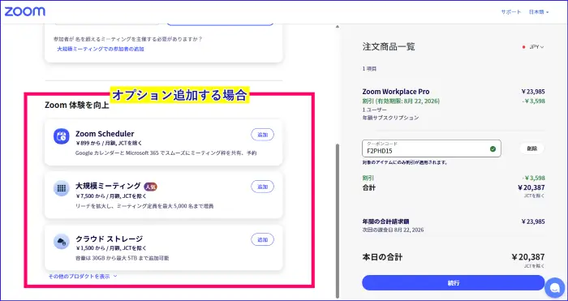
Task: Open the サポート link
Action: [510, 12]
